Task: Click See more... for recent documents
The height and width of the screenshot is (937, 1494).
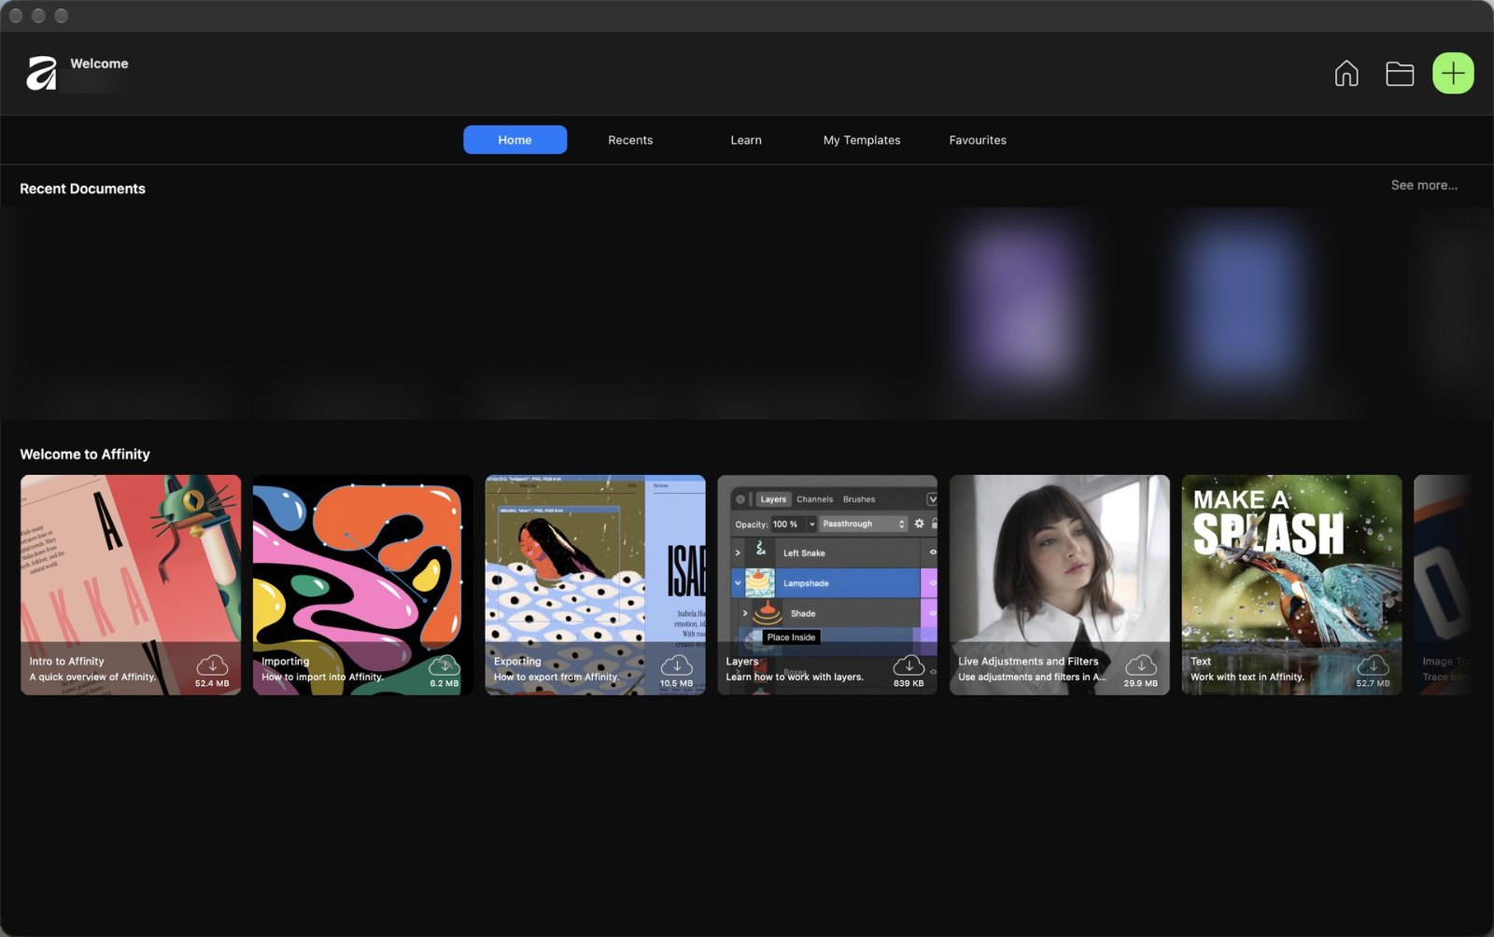Action: click(x=1424, y=185)
